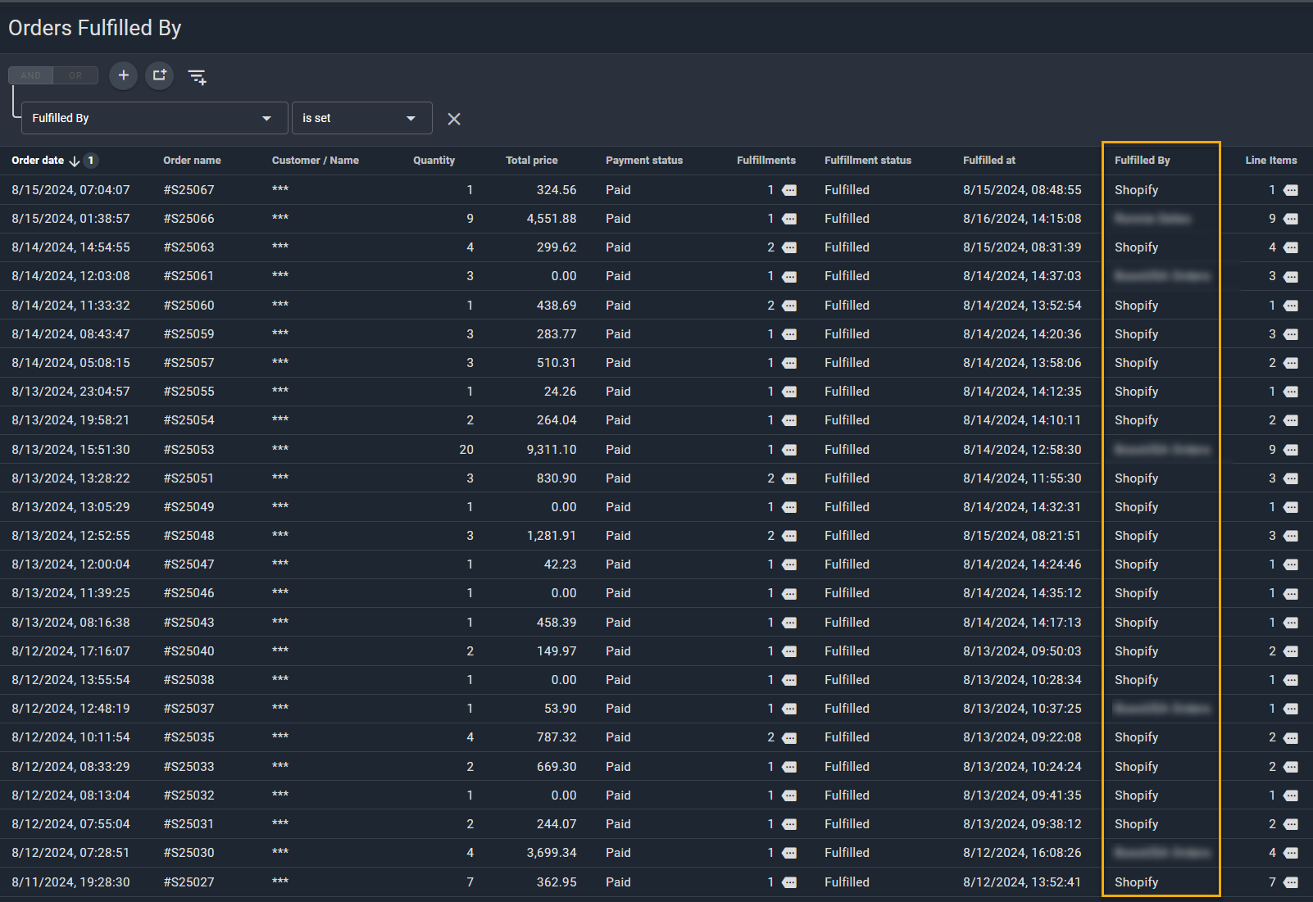
Task: Click the Fulfilled at column header
Action: tap(988, 161)
